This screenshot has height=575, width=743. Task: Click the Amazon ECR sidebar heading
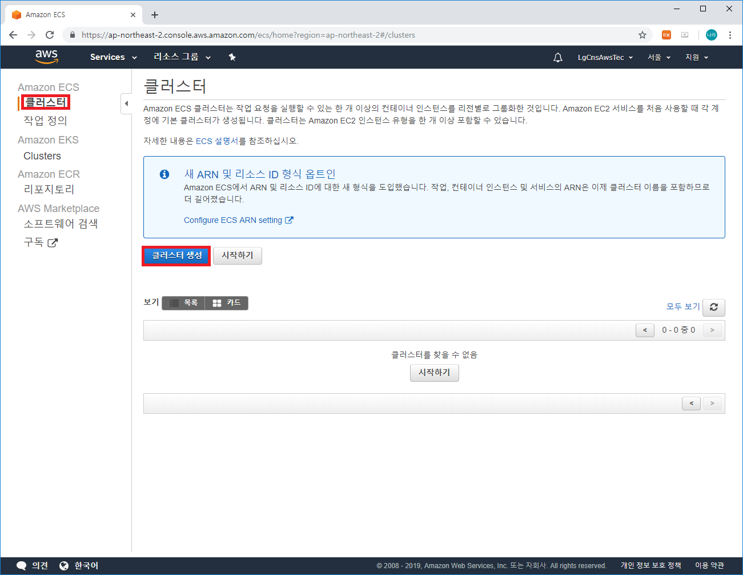coord(49,174)
